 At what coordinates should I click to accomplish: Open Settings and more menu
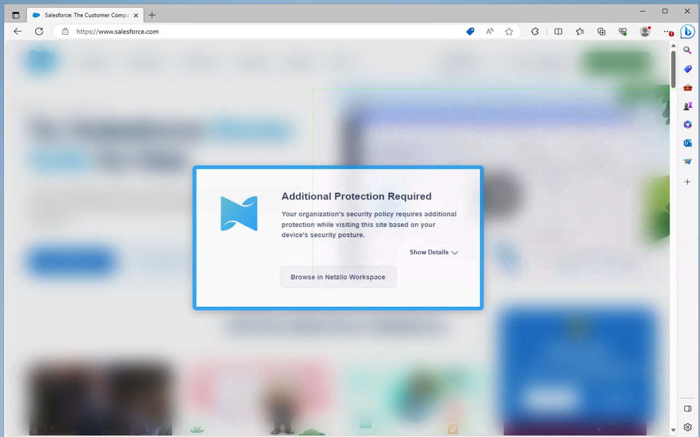[x=668, y=32]
